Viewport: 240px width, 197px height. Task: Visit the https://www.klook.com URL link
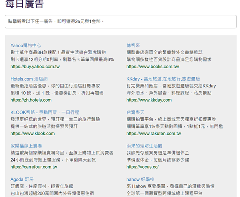tap(33, 134)
